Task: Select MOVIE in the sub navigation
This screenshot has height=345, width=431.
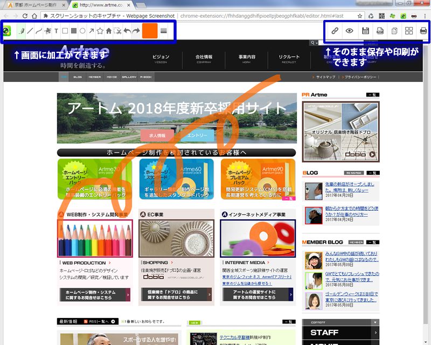Action: [112, 77]
